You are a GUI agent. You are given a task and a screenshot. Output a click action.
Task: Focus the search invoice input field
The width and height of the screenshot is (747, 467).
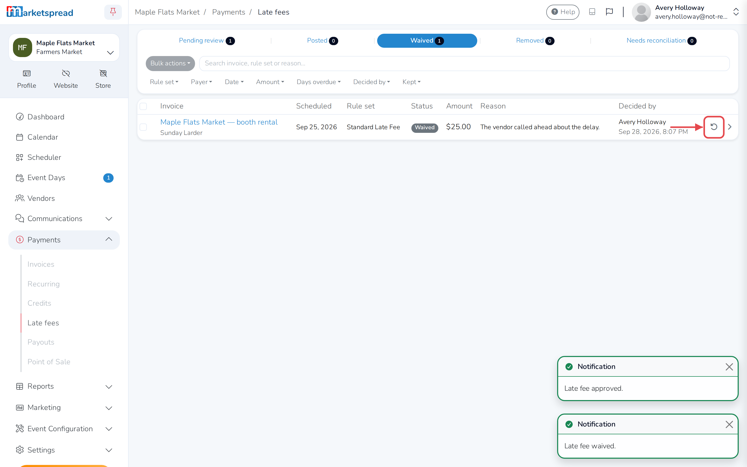464,63
